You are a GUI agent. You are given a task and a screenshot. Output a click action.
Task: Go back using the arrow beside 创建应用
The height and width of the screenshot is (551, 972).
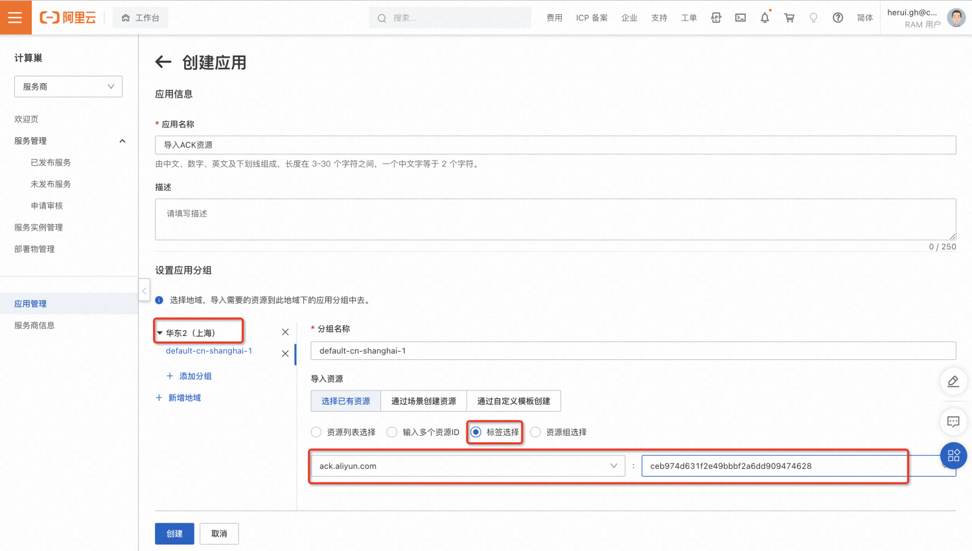click(163, 62)
